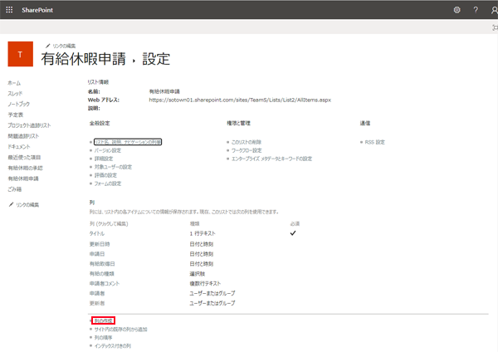Open リスト名、説明、ナビゲーション settings link
Image resolution: width=498 pixels, height=352 pixels.
pos(128,142)
